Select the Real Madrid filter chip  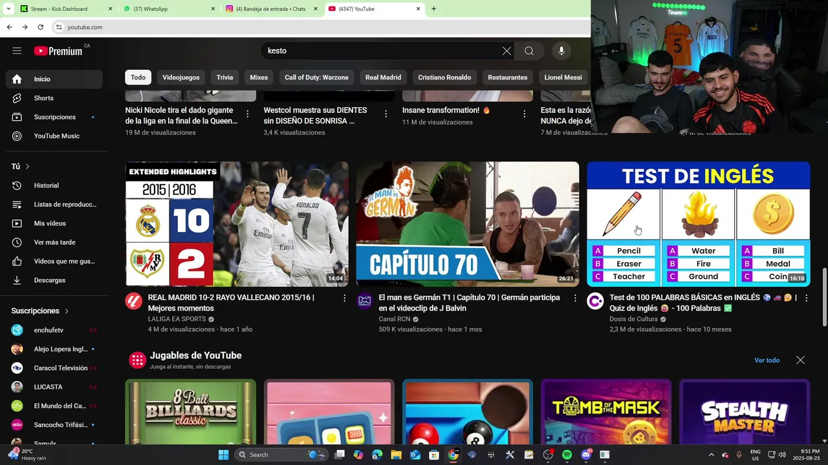click(x=383, y=77)
